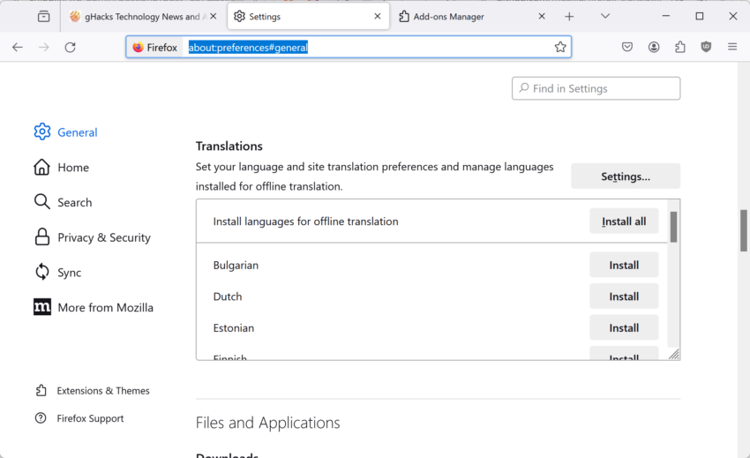Open the Extensions puzzle icon in toolbar
The width and height of the screenshot is (750, 458).
tap(679, 47)
